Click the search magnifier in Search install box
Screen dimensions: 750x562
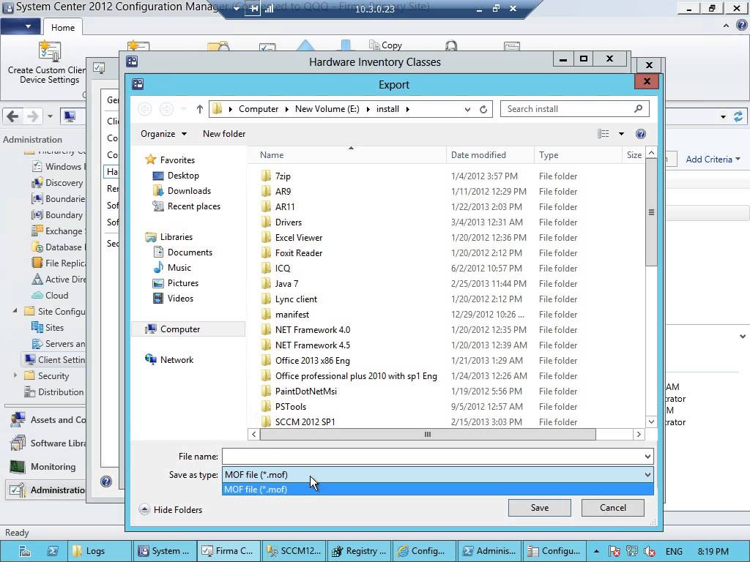(638, 109)
